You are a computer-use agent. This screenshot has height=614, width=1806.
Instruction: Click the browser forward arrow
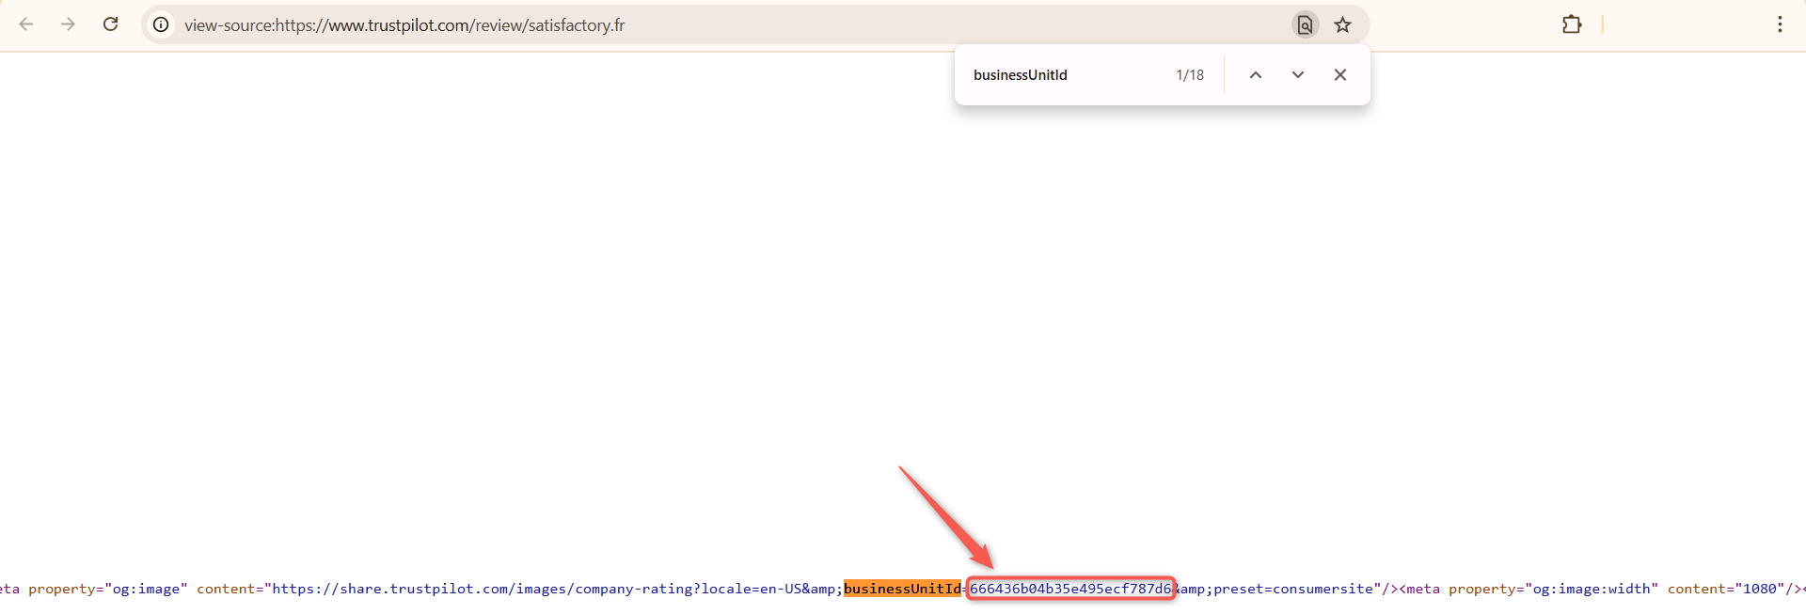click(68, 24)
